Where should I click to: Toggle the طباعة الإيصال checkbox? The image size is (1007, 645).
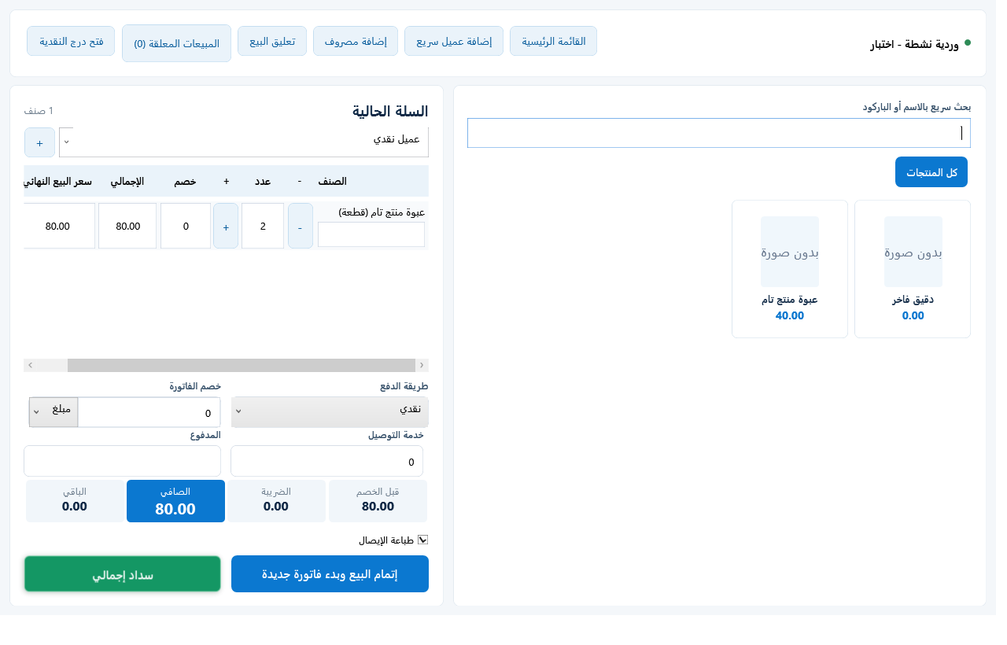coord(422,540)
